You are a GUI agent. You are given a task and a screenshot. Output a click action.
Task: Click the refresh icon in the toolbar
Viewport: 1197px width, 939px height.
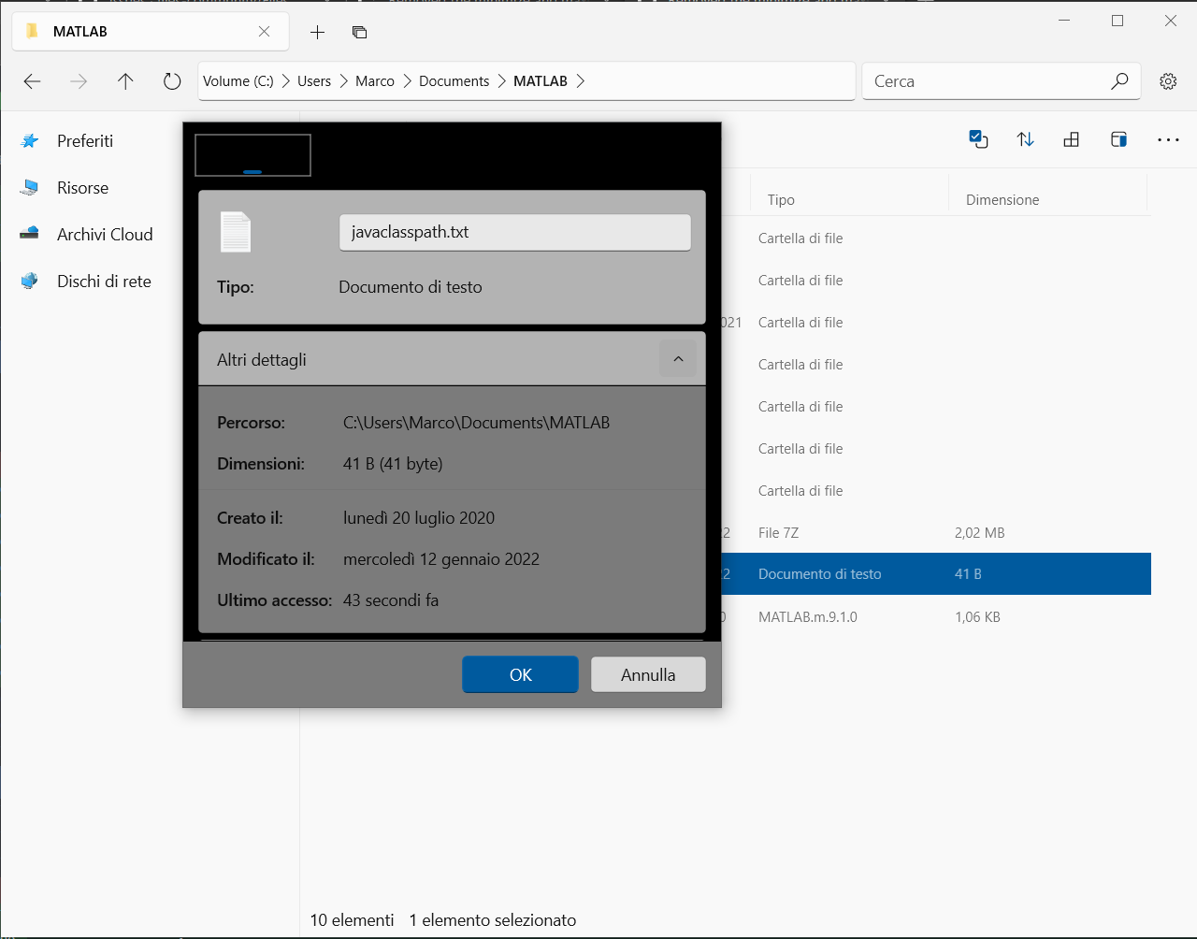tap(172, 81)
